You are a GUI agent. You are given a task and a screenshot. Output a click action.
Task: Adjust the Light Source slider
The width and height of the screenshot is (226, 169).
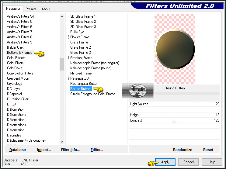click(175, 104)
